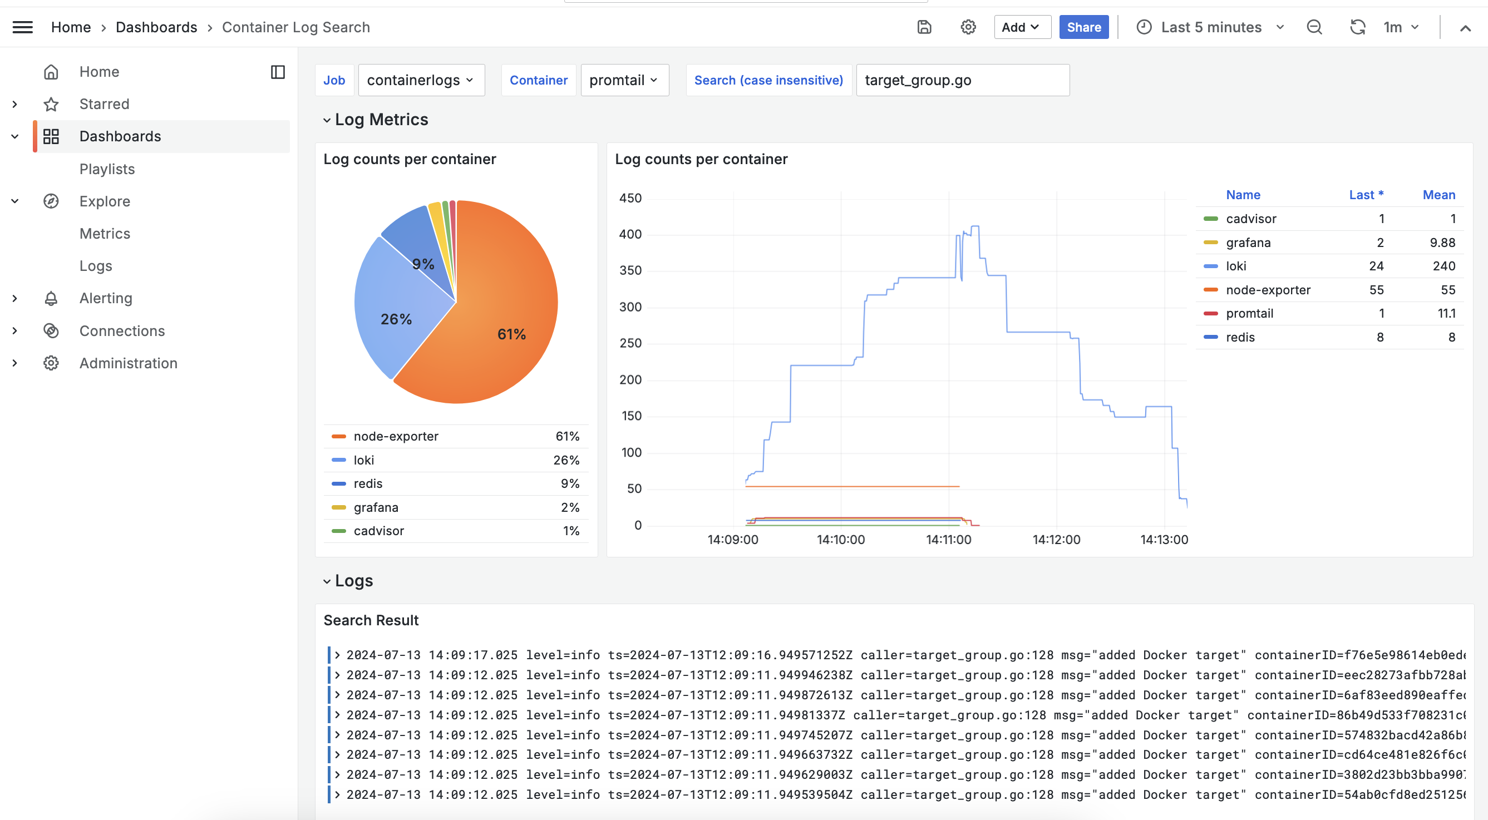Toggle loki series in graph legend

[1235, 266]
